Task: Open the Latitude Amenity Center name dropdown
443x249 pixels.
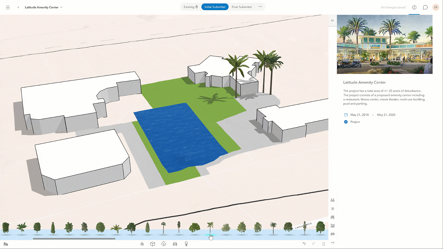Action: (61, 7)
